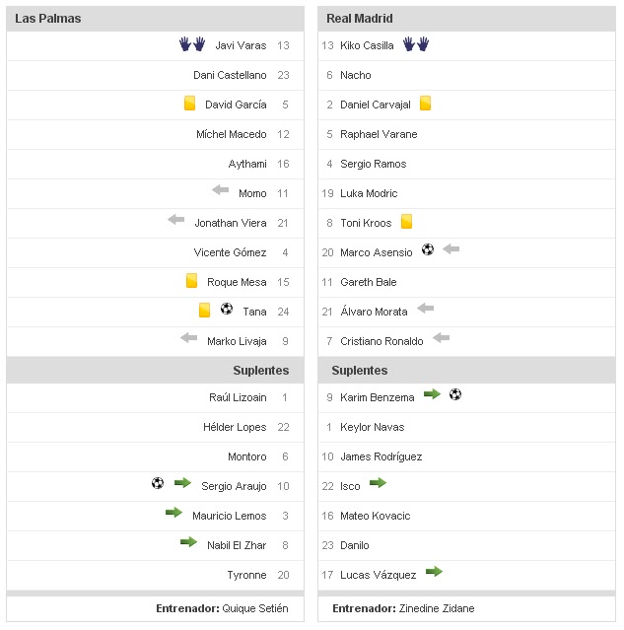624x630 pixels.
Task: Click the goal ball icon beside Tana
Action: coord(227,310)
